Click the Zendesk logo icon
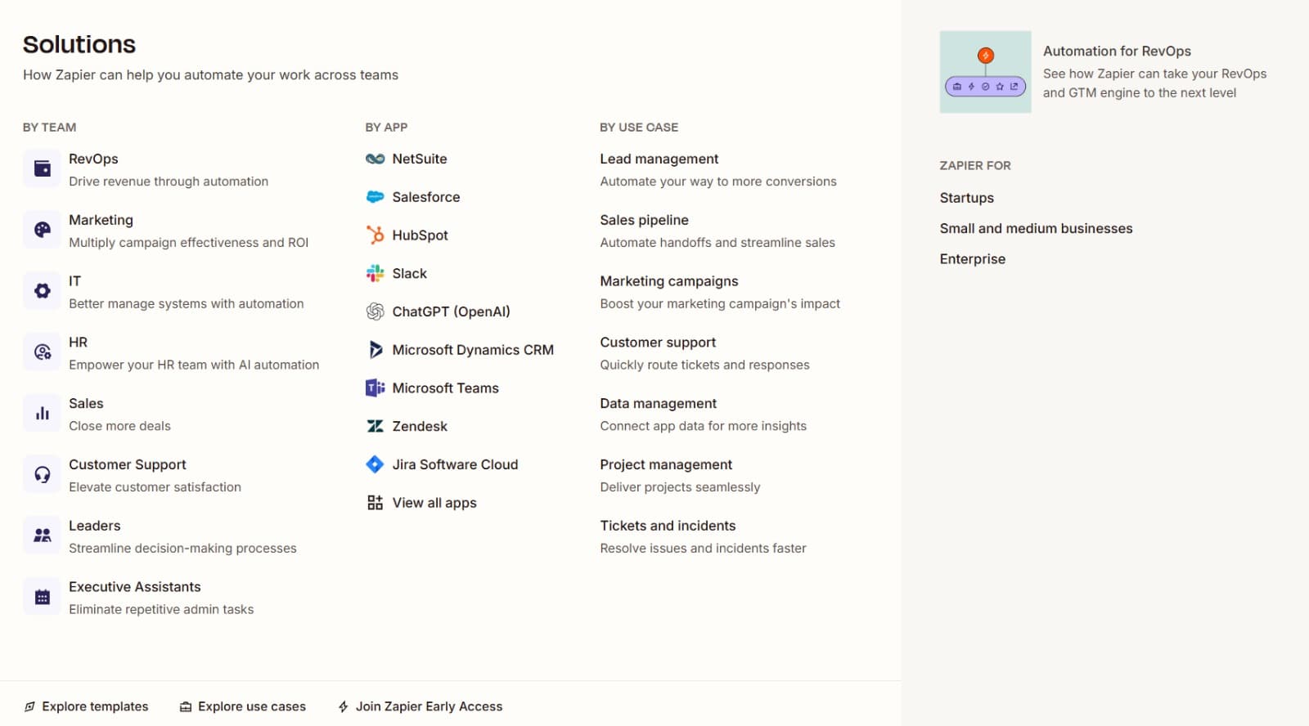The image size is (1309, 726). (375, 426)
